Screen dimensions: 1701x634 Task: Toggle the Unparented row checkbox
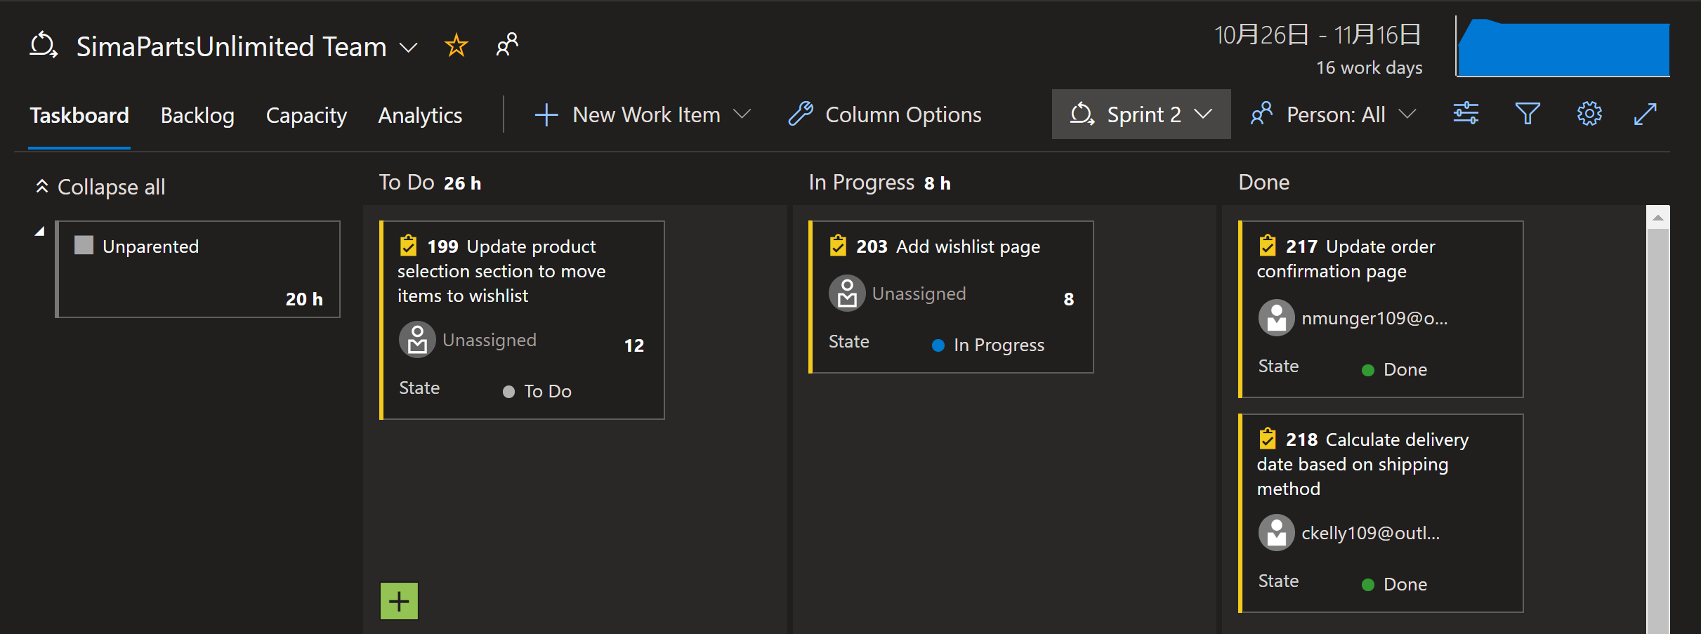tap(84, 245)
